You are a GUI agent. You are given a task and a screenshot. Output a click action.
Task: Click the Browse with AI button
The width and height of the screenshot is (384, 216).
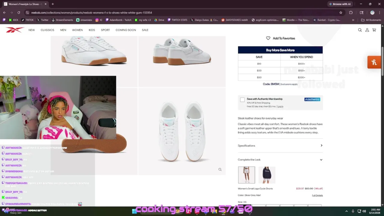click(x=340, y=4)
